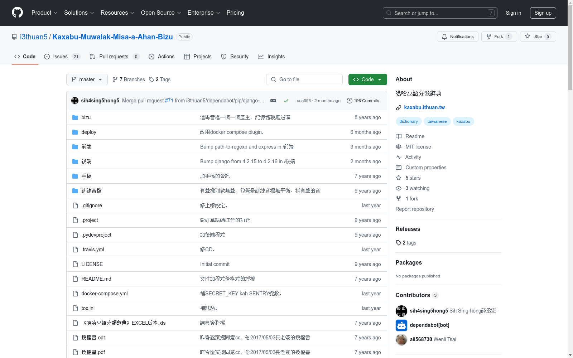This screenshot has height=358, width=573.
Task: Click the green check status icon
Action: point(286,101)
